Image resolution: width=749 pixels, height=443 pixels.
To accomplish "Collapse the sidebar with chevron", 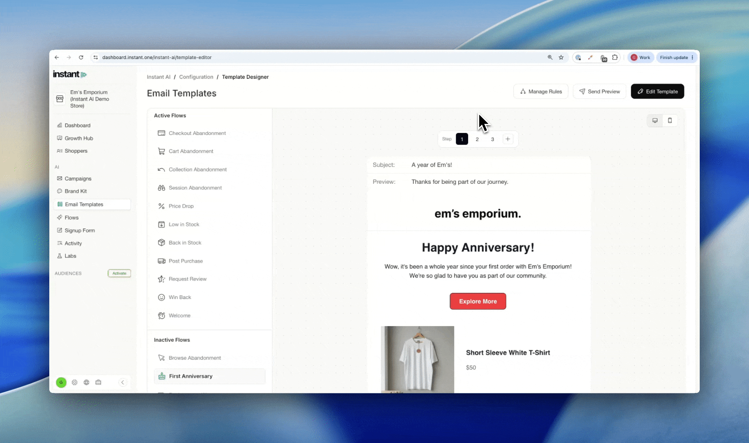I will [122, 382].
